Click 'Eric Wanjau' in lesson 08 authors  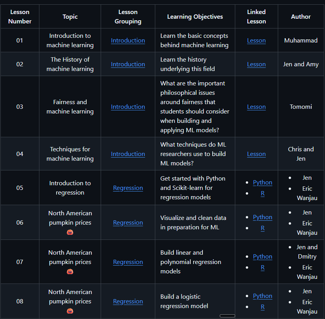[x=307, y=307]
